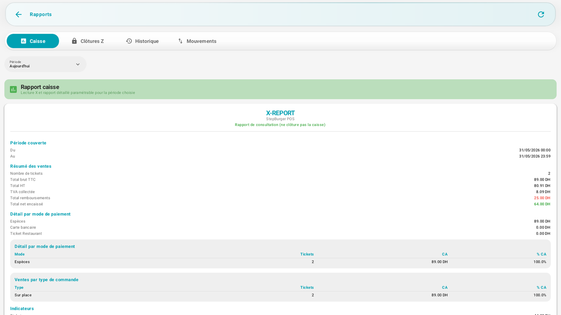Click the StepBurger POS subtitle
Screen dimensions: 561x315
[280, 119]
